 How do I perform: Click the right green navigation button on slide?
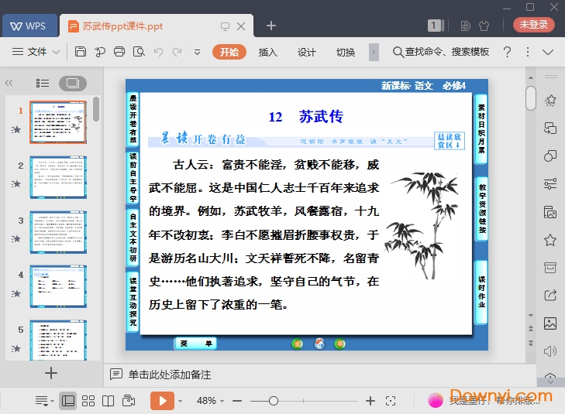339,344
